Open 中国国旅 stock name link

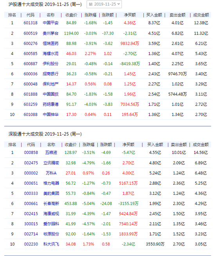coord(50,94)
